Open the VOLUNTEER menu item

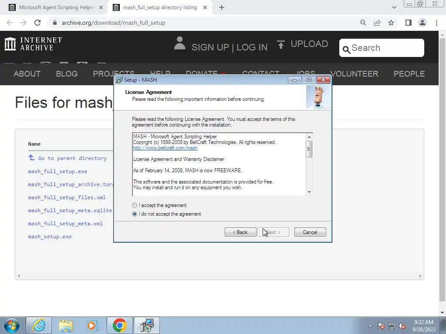click(355, 74)
